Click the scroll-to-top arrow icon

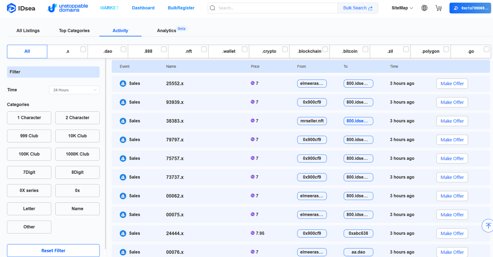tap(488, 226)
